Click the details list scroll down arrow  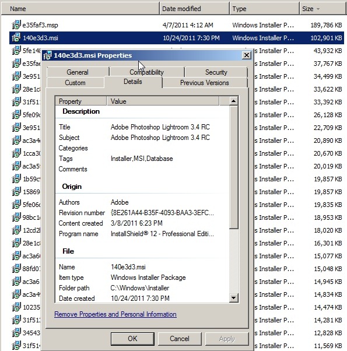coord(233,298)
